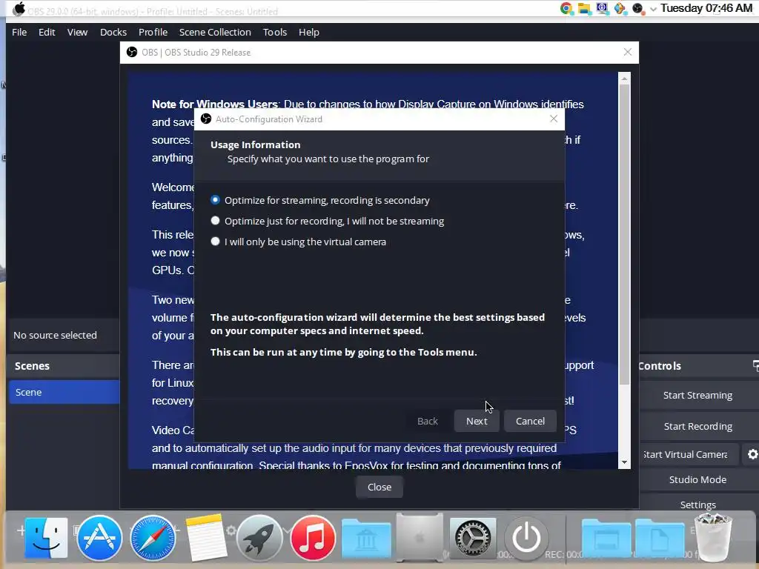This screenshot has width=759, height=569.
Task: Click OBS logo in wizard title bar
Action: pos(206,119)
